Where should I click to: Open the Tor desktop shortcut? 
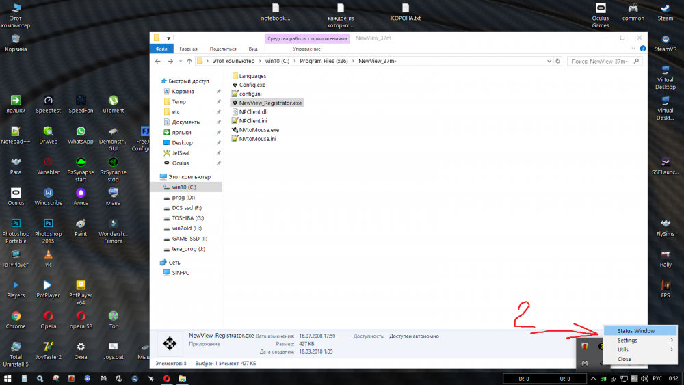114,319
